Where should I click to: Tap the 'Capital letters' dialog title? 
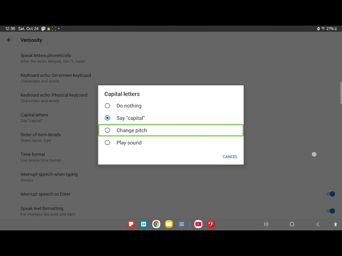coord(122,94)
